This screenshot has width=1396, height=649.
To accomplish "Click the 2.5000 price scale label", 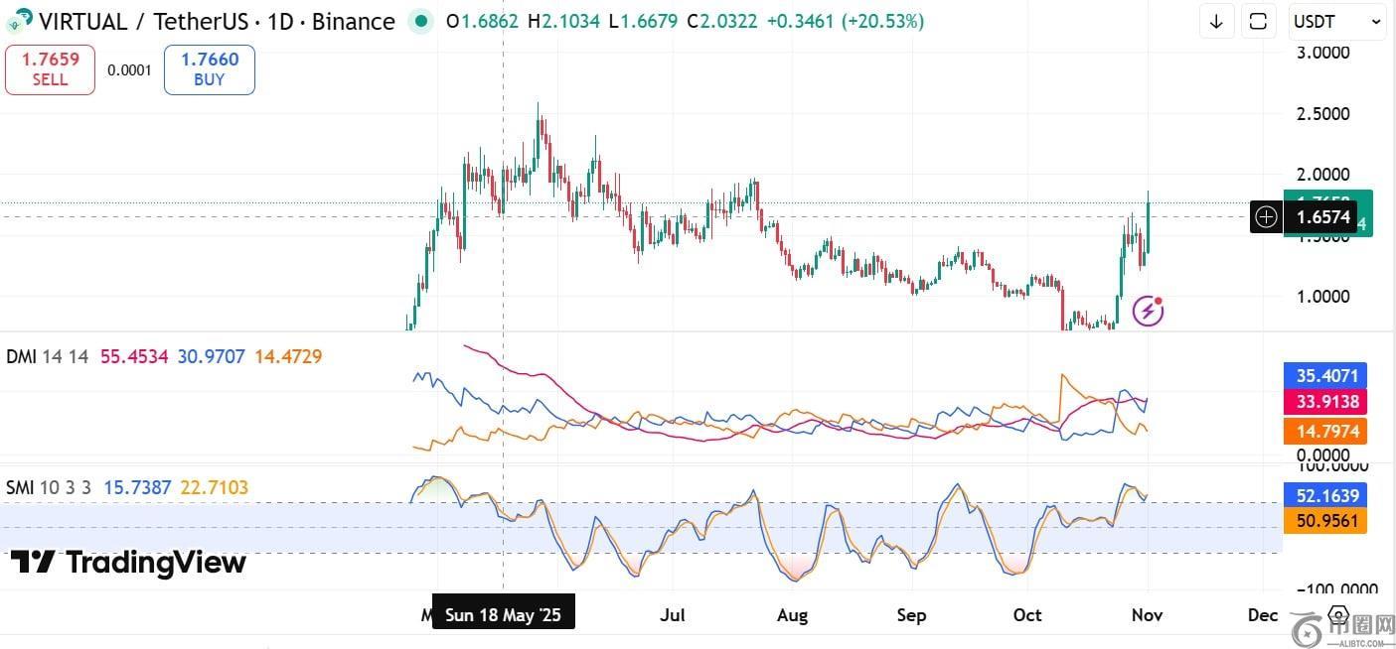I will point(1321,114).
